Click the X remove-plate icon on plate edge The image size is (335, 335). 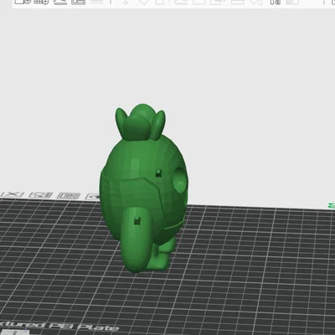(x=13, y=194)
